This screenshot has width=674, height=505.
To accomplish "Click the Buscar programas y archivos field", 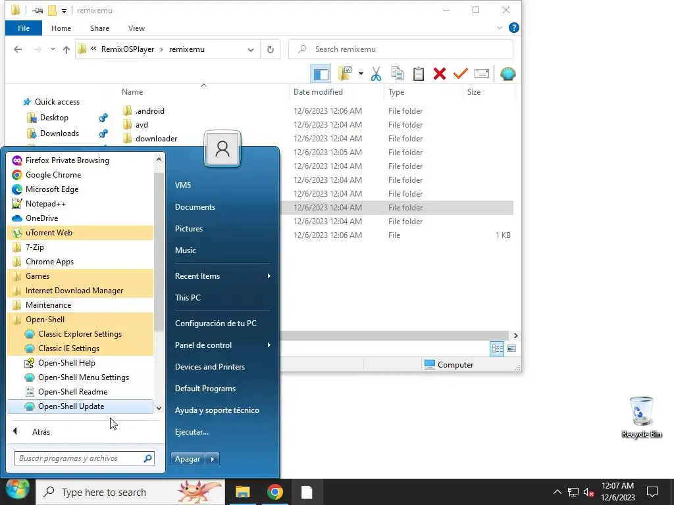I will 84,458.
